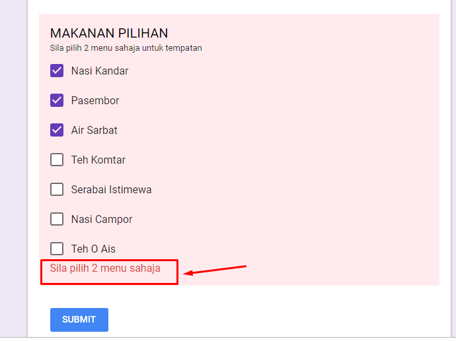Click the MAKANAN PILIHAN question title
Viewport: 456px width, 341px height.
[x=109, y=33]
